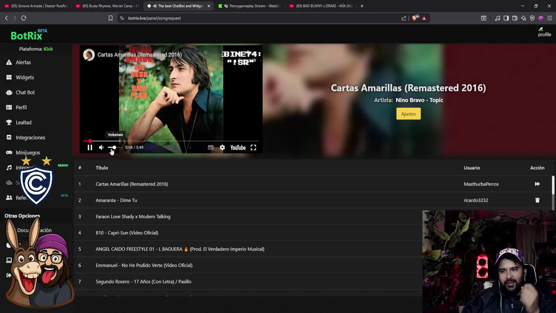
Task: Click the Título column header
Action: [x=102, y=168]
